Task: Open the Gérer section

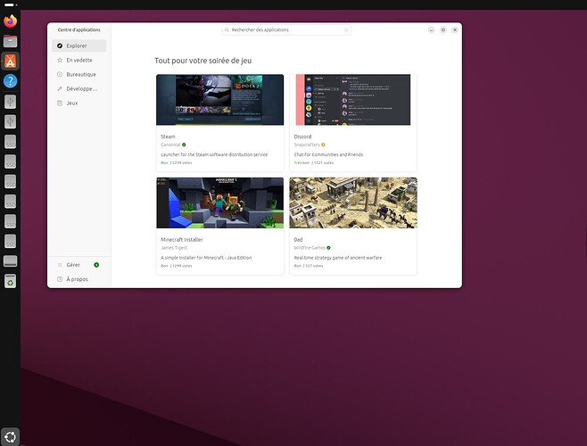Action: pos(73,265)
